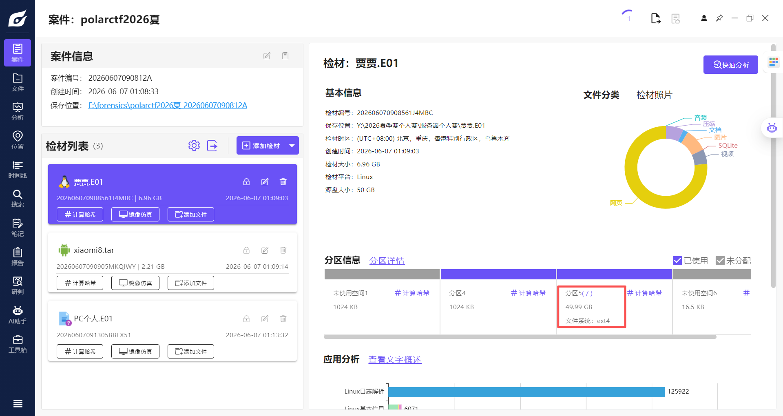This screenshot has height=416, width=783.
Task: Expand the sidebar hamburger menu
Action: coord(18,404)
